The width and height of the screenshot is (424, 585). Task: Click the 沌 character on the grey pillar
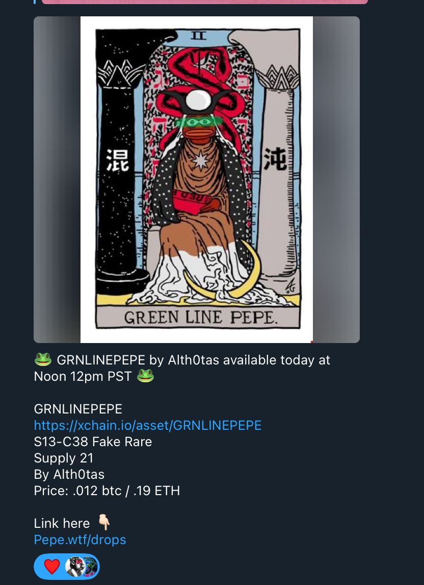pyautogui.click(x=275, y=159)
